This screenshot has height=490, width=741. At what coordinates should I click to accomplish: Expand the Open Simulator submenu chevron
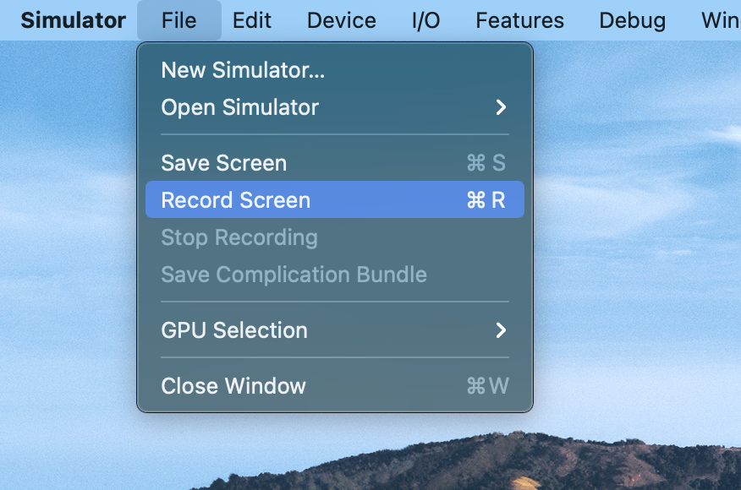(x=501, y=107)
